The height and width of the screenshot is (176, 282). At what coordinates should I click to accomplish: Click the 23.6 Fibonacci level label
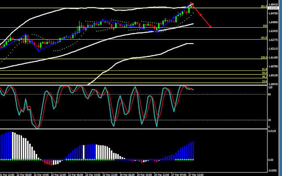(264, 81)
